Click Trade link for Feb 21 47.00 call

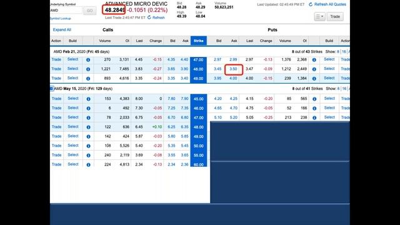56,59
